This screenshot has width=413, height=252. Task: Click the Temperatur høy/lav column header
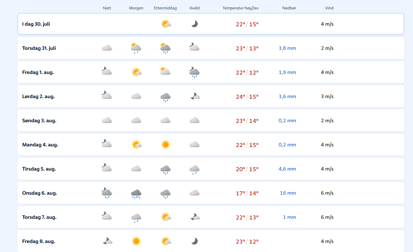240,8
